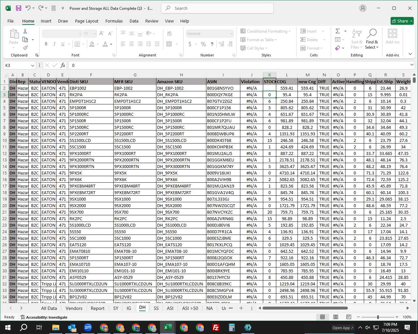
Task: Open the font size dropdown
Action: 95,34
